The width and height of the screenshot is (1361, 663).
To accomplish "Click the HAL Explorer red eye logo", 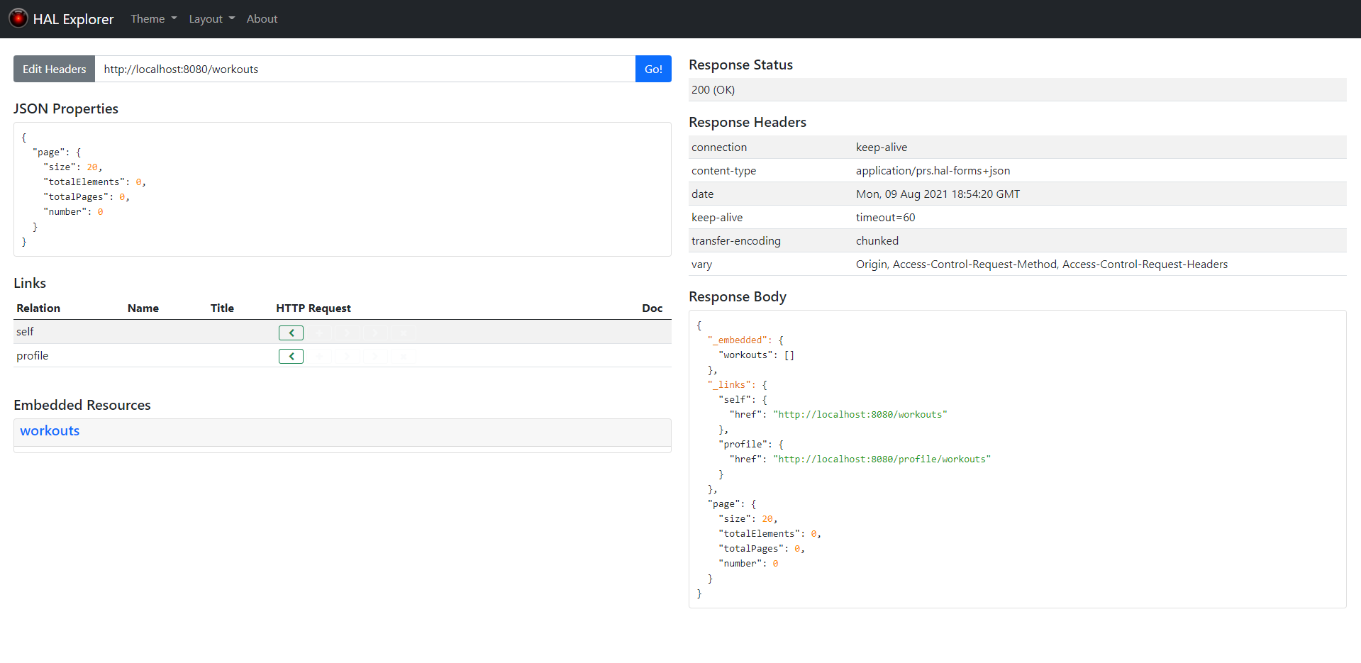I will (x=18, y=18).
